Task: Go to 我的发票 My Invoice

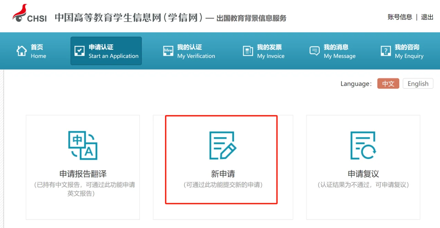Action: (271, 51)
